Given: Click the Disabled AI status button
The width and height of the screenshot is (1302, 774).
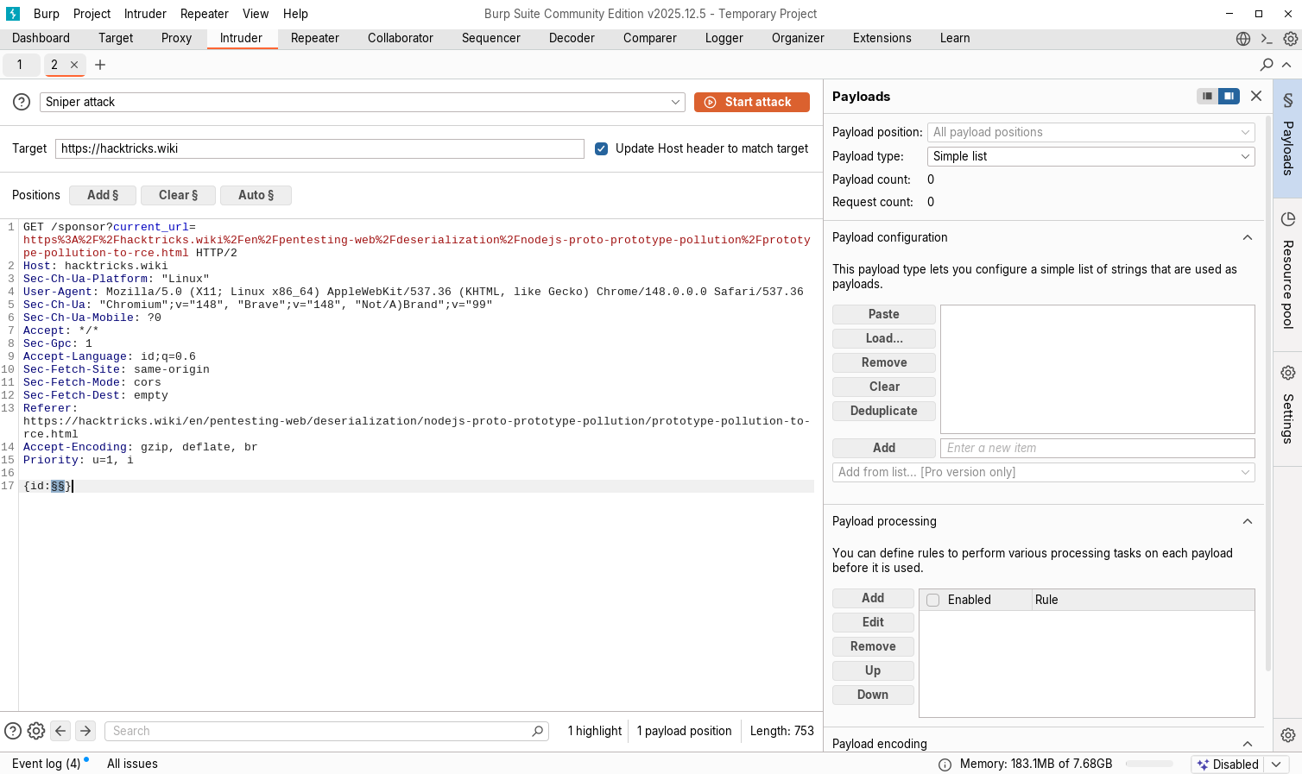Looking at the screenshot, I should point(1228,765).
